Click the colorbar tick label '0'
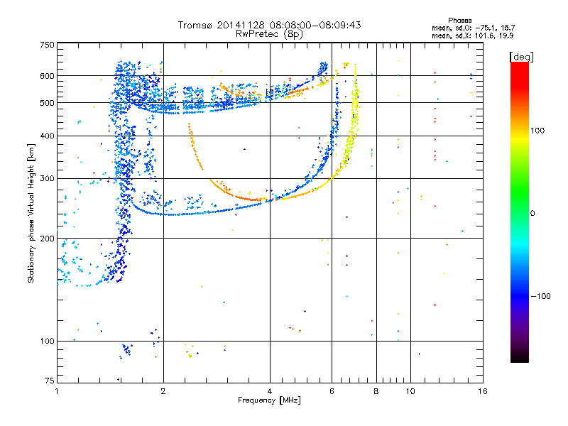 [x=532, y=214]
